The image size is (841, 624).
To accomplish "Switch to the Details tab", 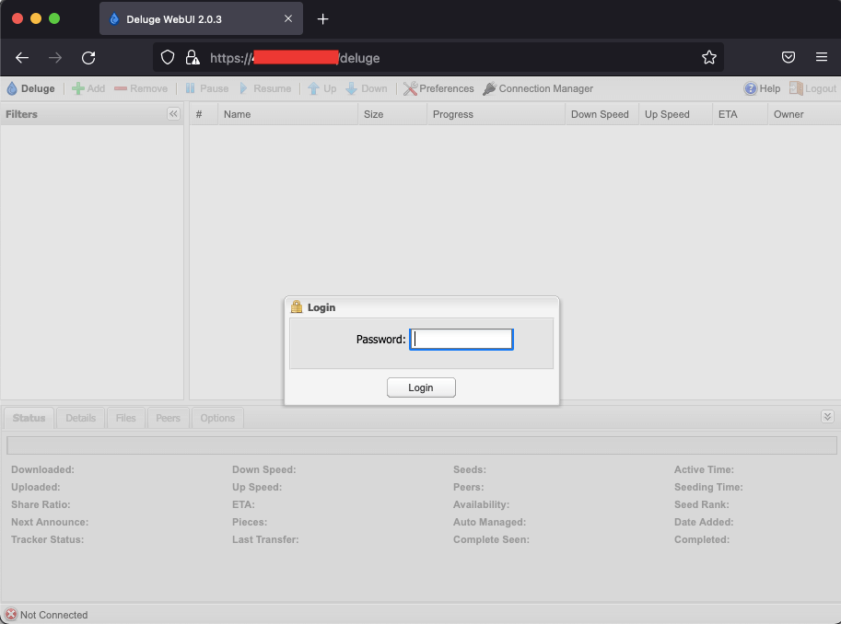I will point(80,418).
